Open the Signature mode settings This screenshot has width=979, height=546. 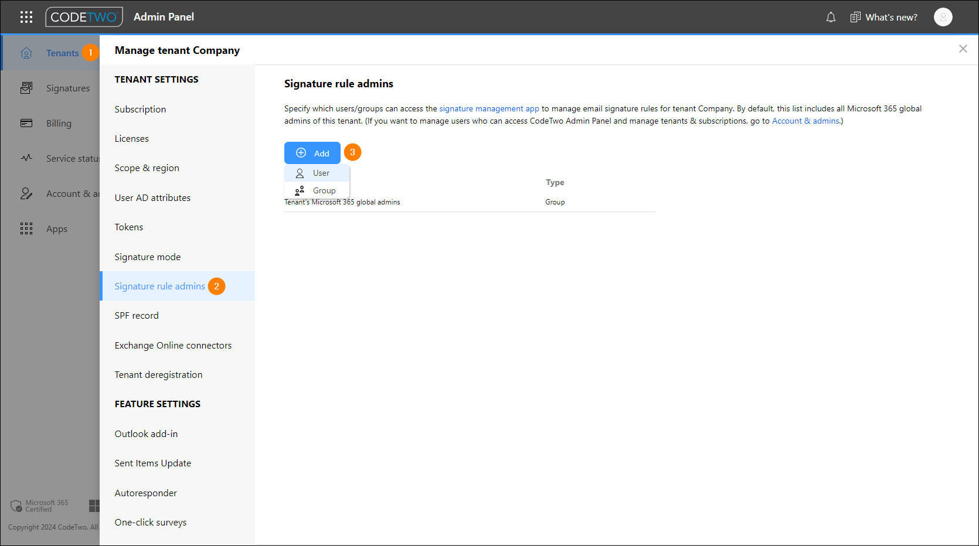(x=147, y=257)
